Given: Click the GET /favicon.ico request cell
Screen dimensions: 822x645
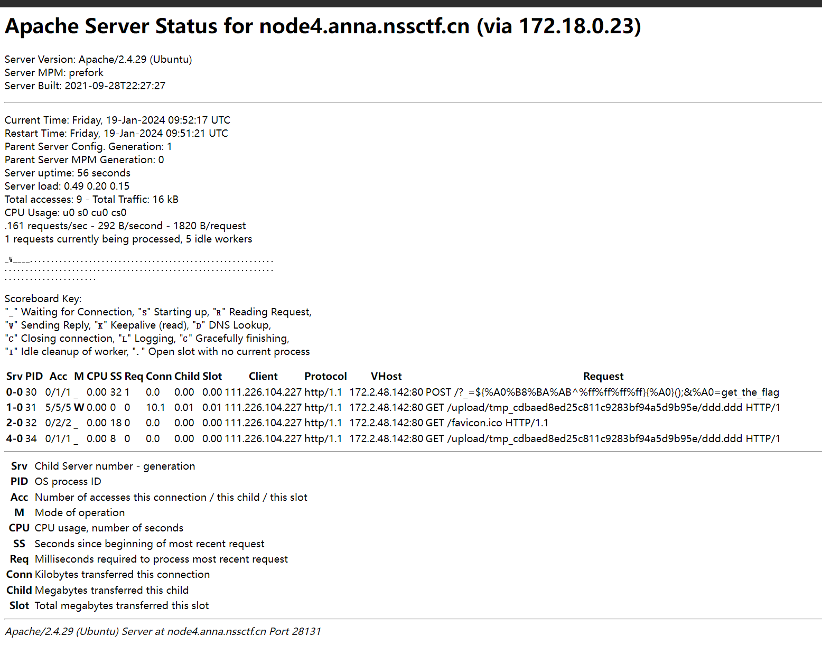Looking at the screenshot, I should coord(487,423).
